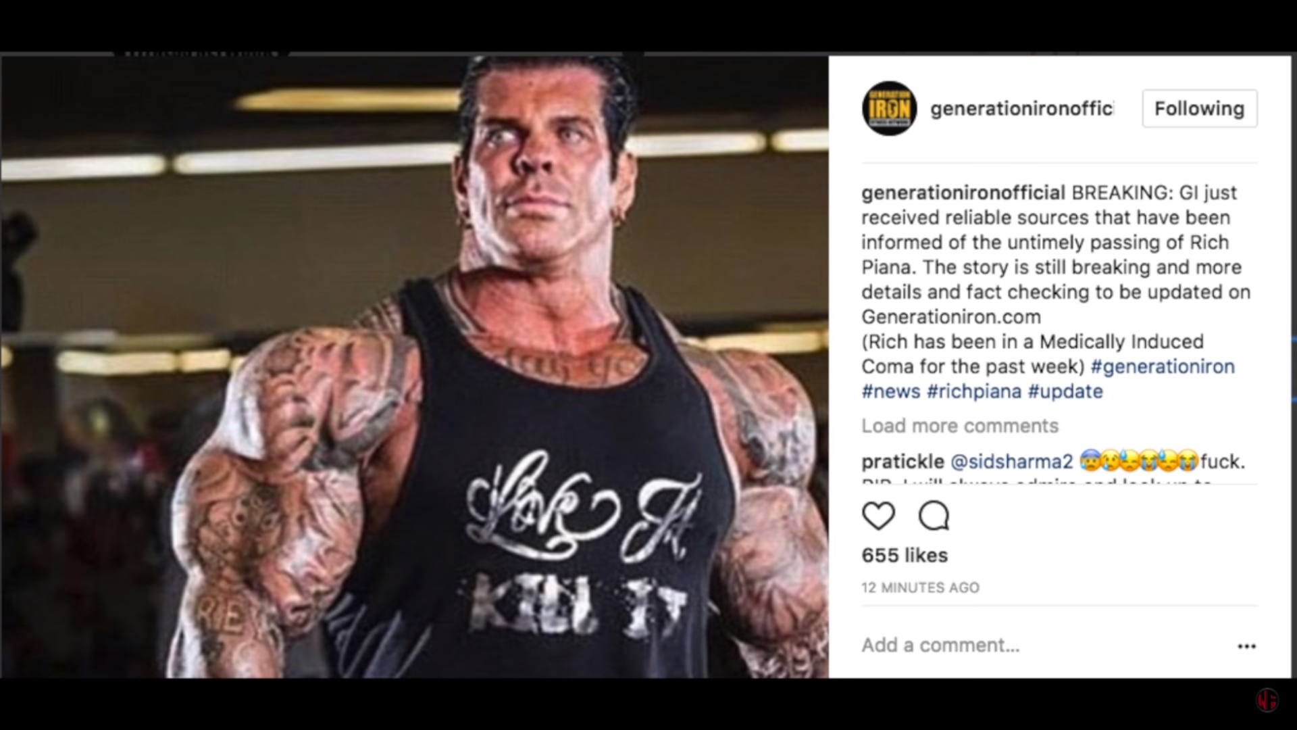
Task: Select the #update hashtag
Action: coord(1065,391)
